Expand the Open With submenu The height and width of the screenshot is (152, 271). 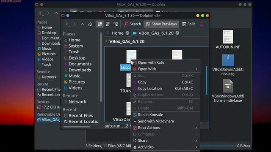[166, 69]
